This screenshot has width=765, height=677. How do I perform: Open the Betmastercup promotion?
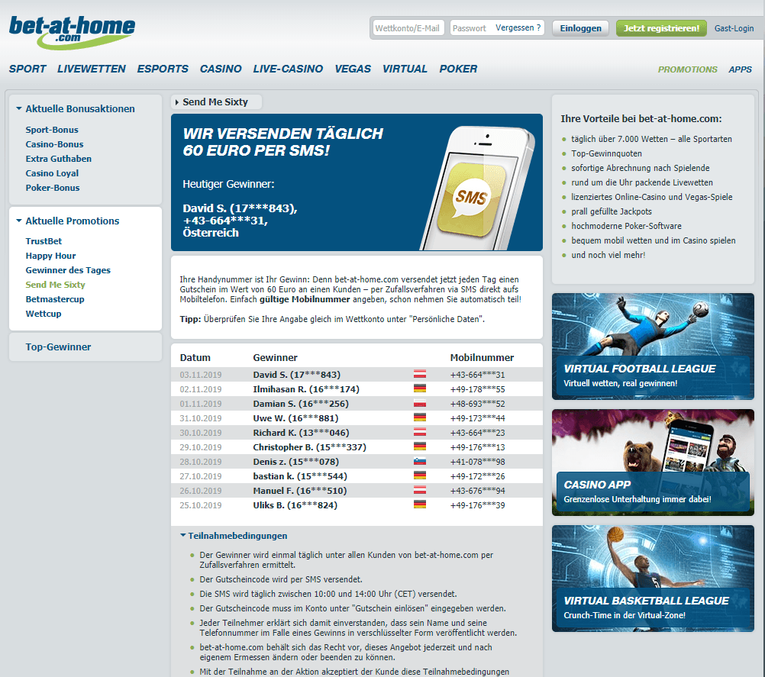[55, 299]
